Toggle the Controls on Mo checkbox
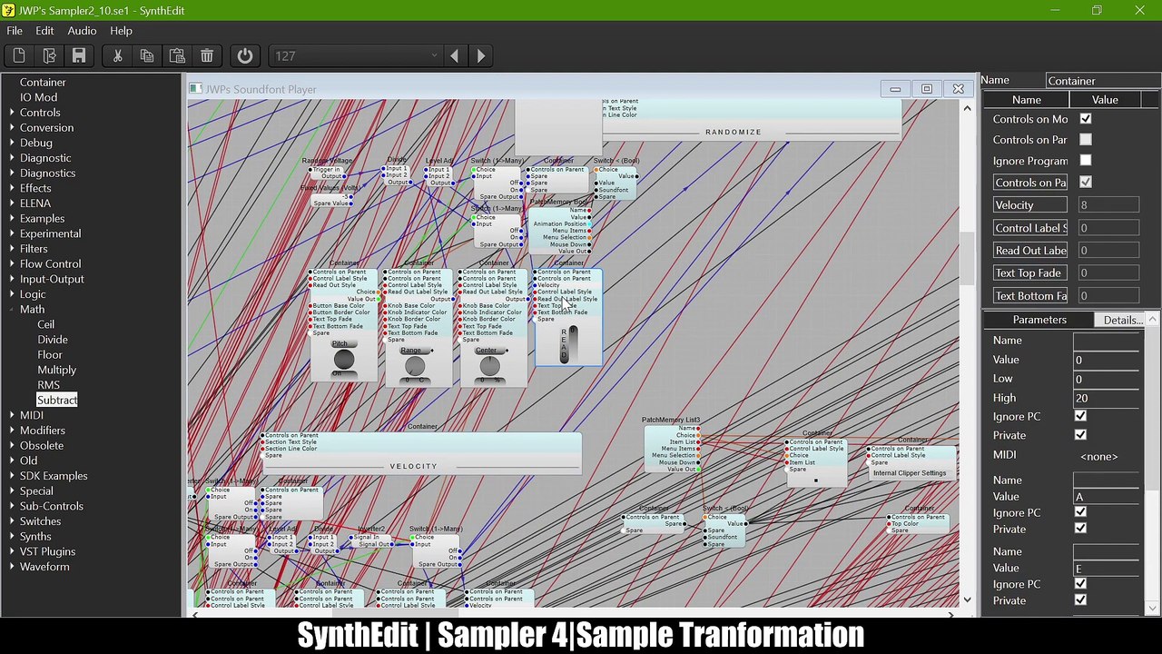The height and width of the screenshot is (654, 1162). 1086,119
